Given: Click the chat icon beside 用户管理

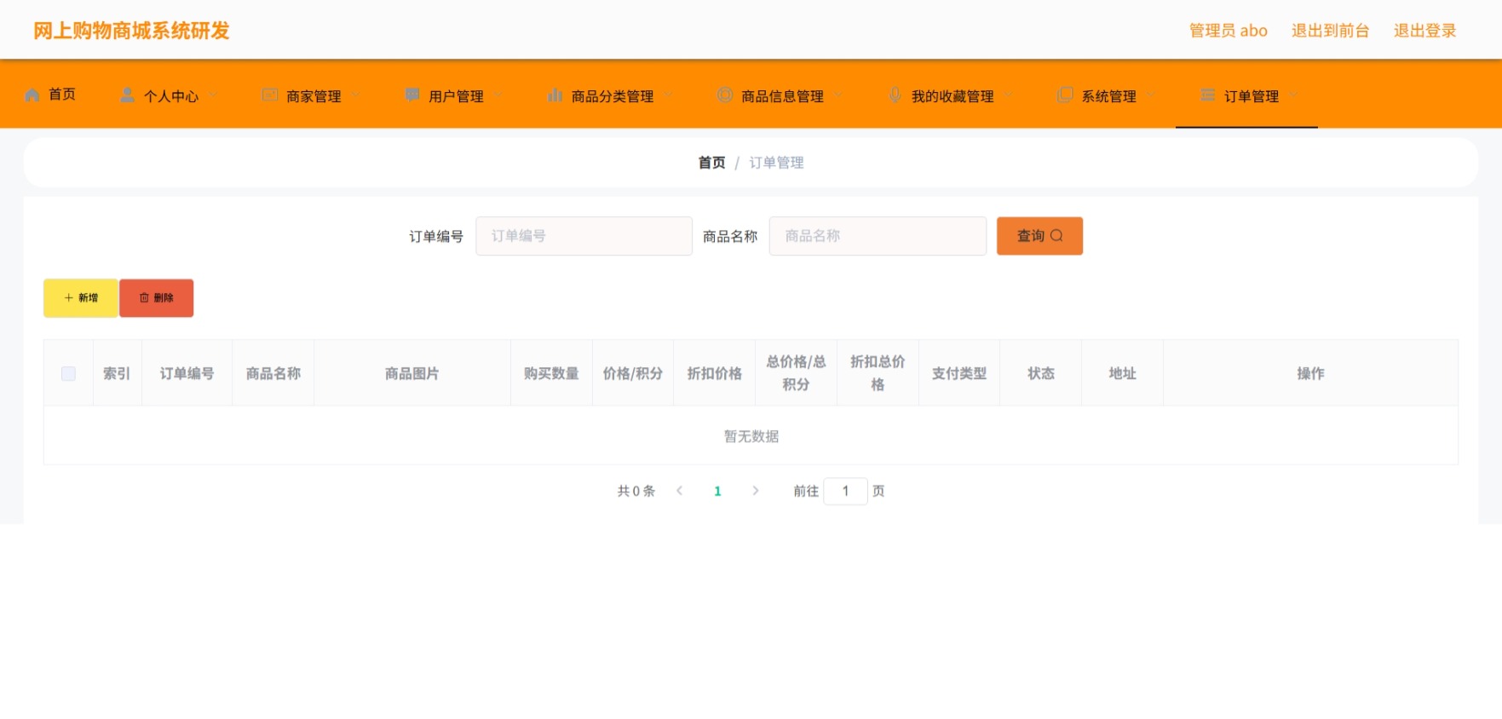Looking at the screenshot, I should point(412,95).
